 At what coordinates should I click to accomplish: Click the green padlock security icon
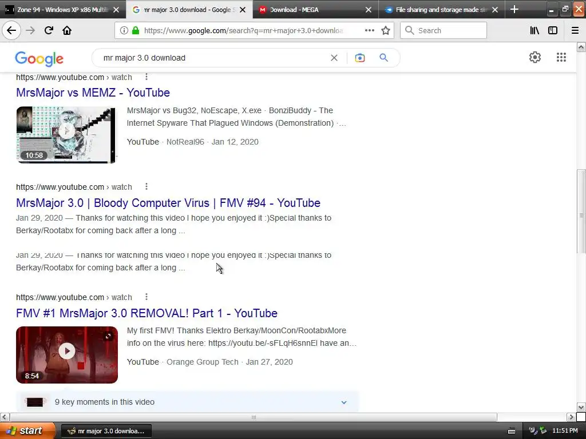click(136, 31)
